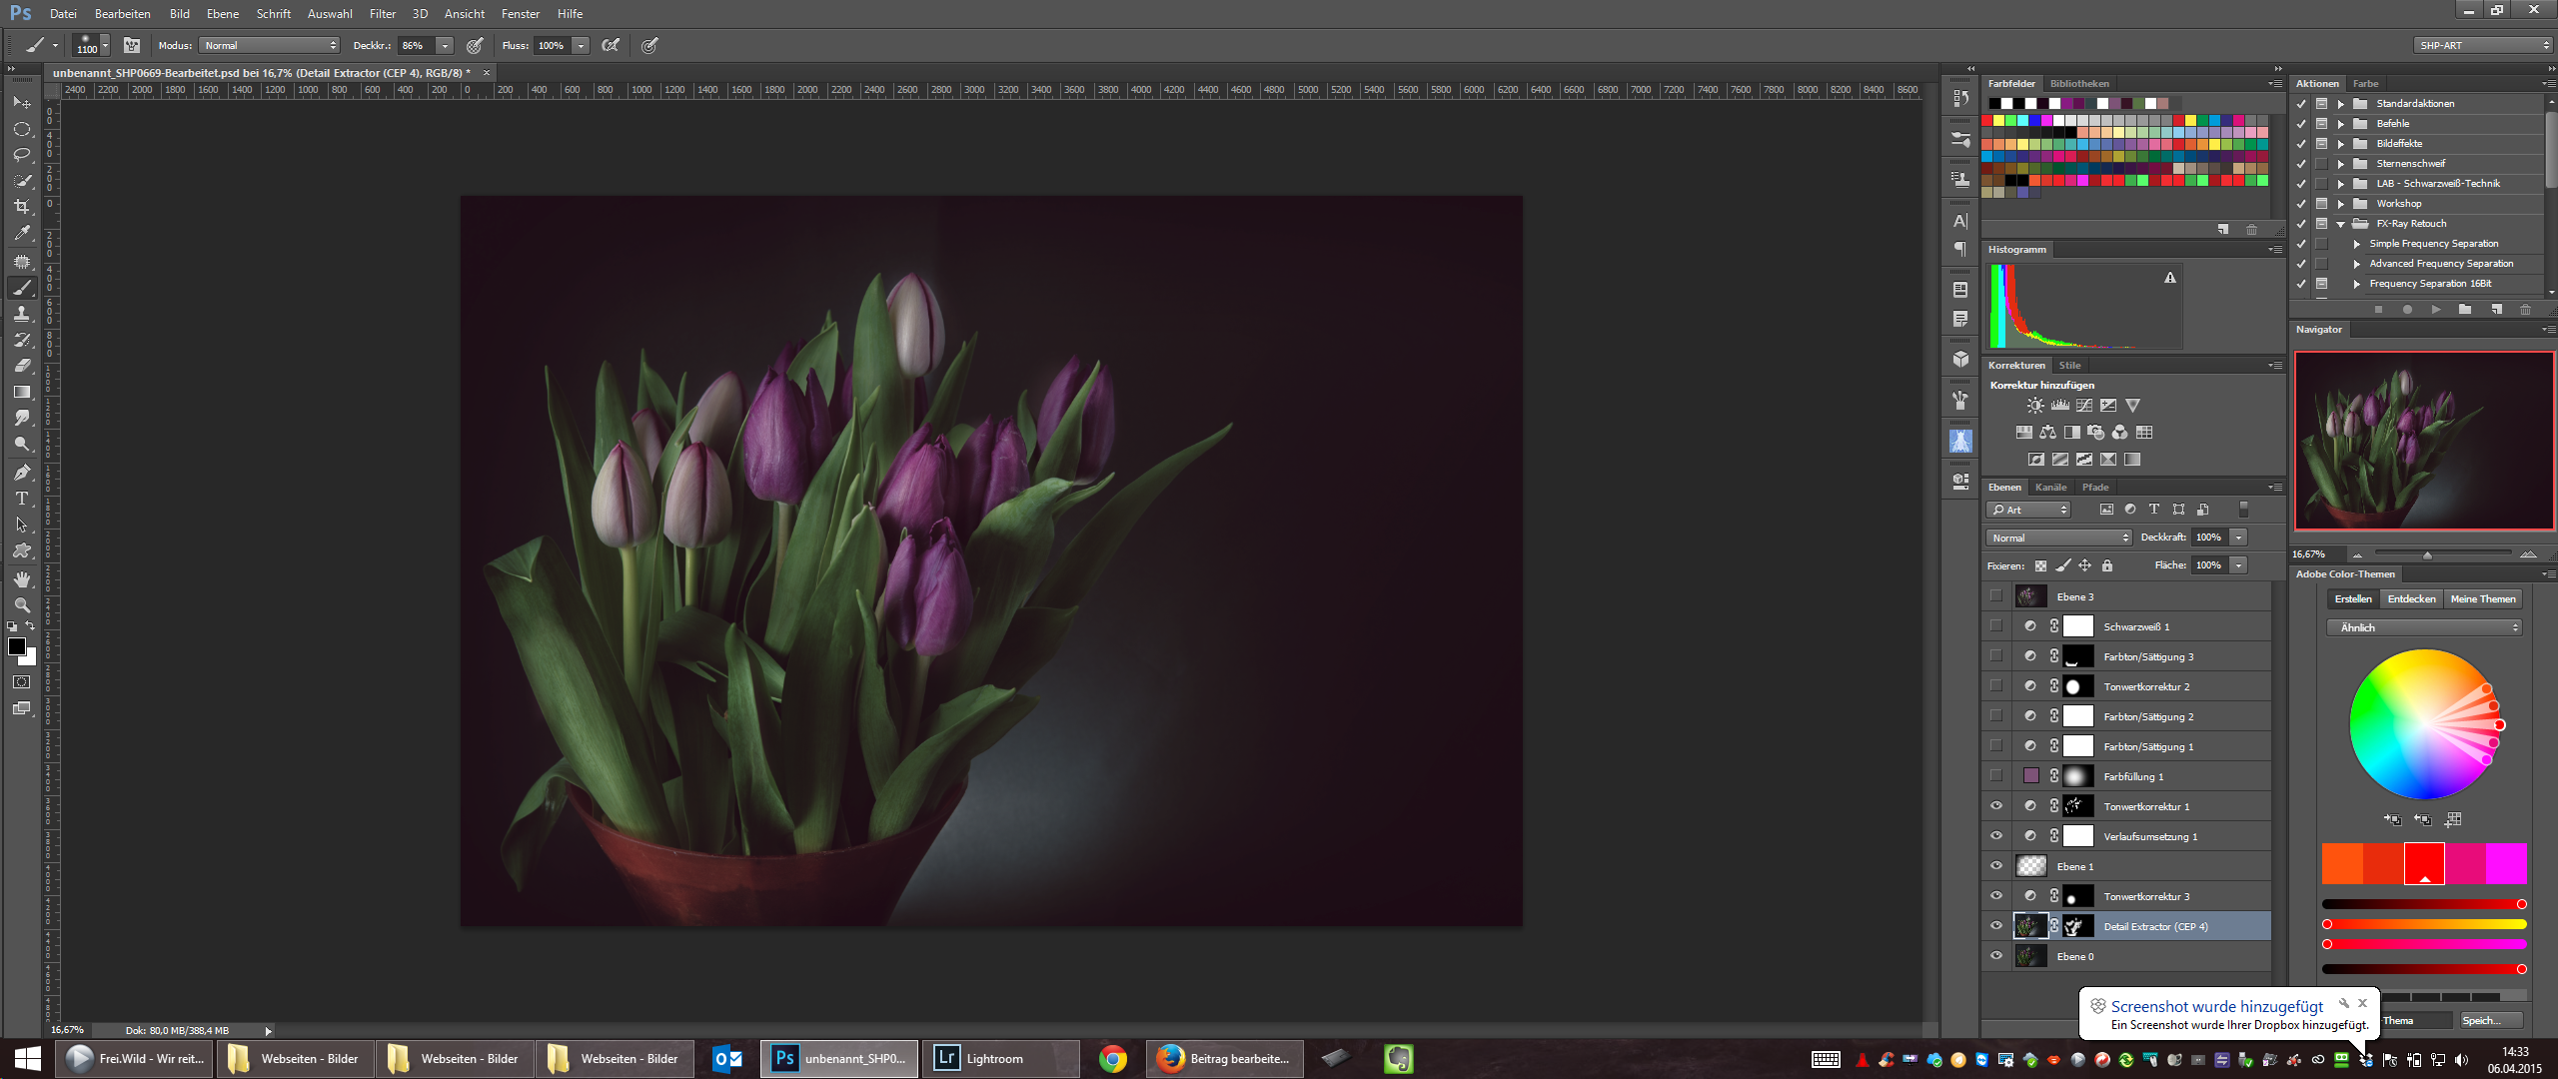Switch to the Bibliotheken tab

point(2079,84)
